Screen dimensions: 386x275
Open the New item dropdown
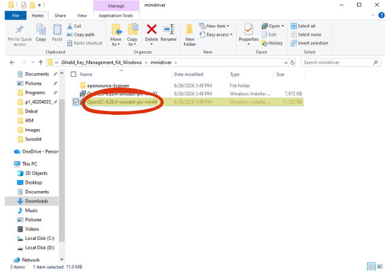[214, 26]
